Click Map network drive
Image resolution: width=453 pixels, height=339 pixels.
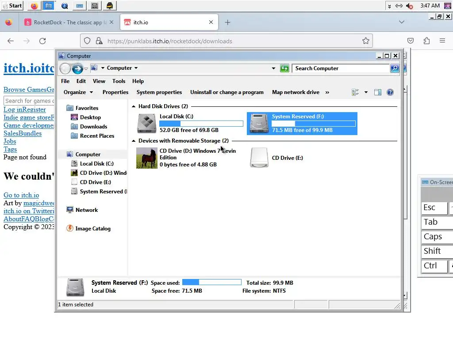click(296, 92)
